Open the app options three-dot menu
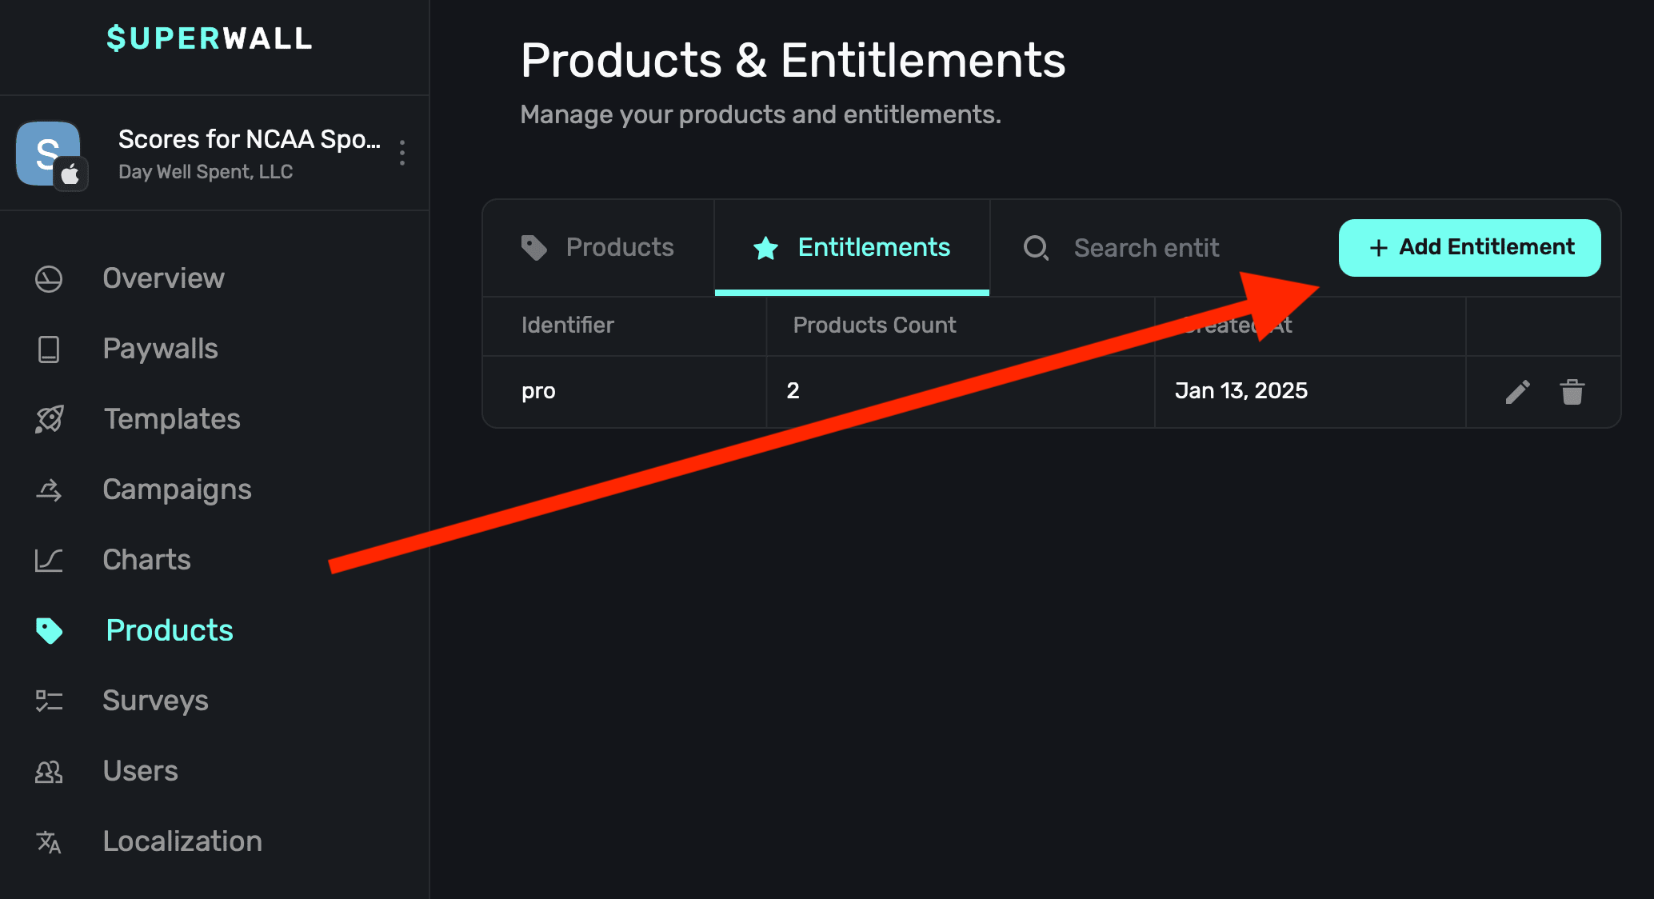This screenshot has height=899, width=1654. tap(402, 153)
